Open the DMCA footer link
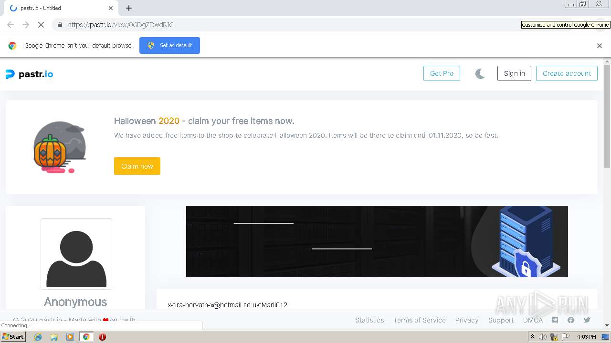611x343 pixels. pos(533,320)
